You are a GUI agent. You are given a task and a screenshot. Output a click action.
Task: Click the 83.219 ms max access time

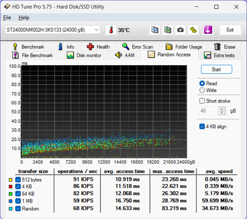pyautogui.click(x=174, y=208)
